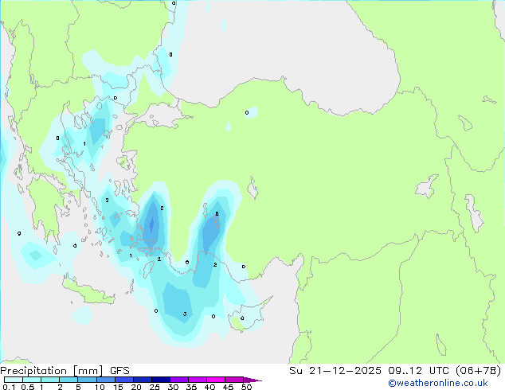Select the 45–50 mm legend swatch
The height and width of the screenshot is (390, 505).
(234, 380)
